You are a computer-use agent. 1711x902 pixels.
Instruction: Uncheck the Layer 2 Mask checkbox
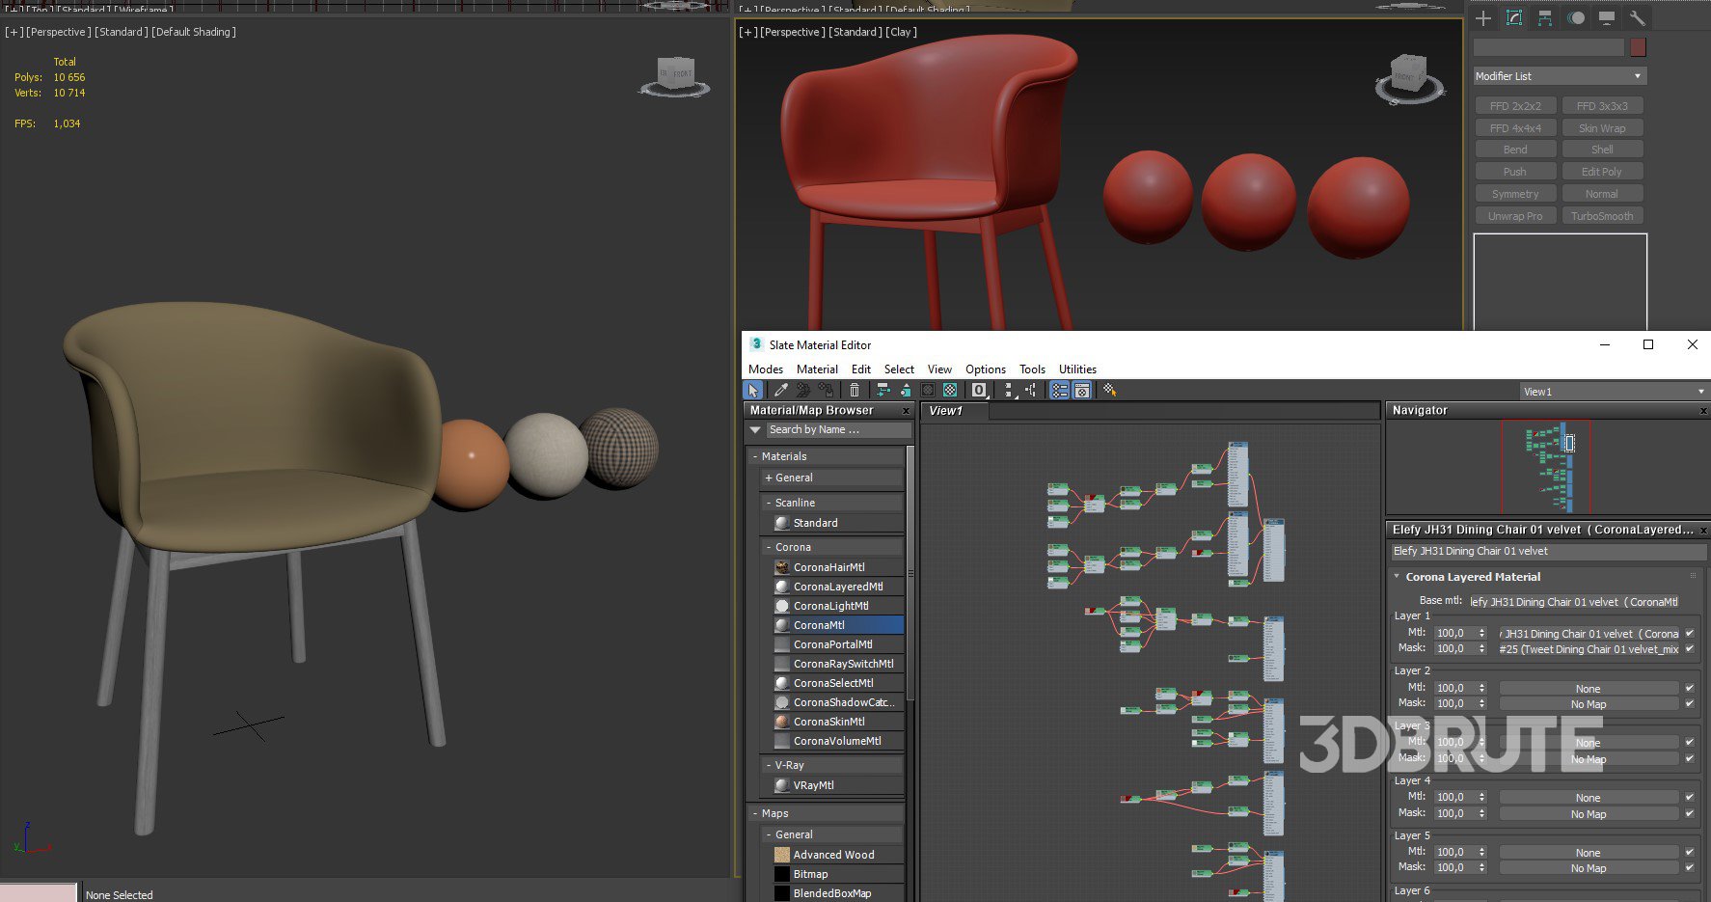click(1690, 704)
